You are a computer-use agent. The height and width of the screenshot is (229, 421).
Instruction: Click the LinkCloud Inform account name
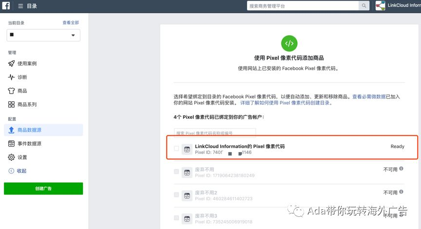404,5
